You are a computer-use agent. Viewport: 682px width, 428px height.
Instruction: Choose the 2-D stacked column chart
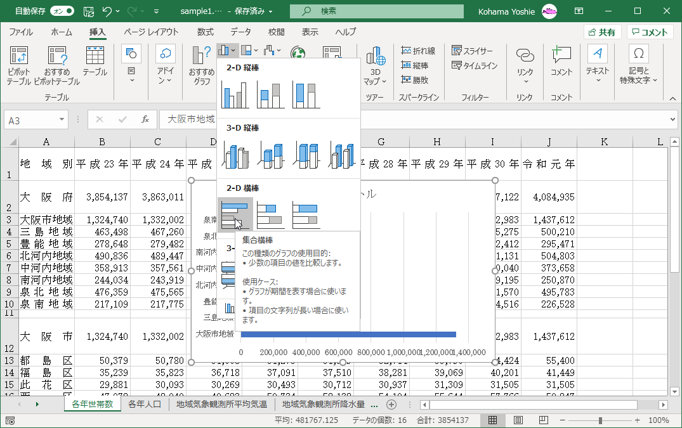pos(271,94)
